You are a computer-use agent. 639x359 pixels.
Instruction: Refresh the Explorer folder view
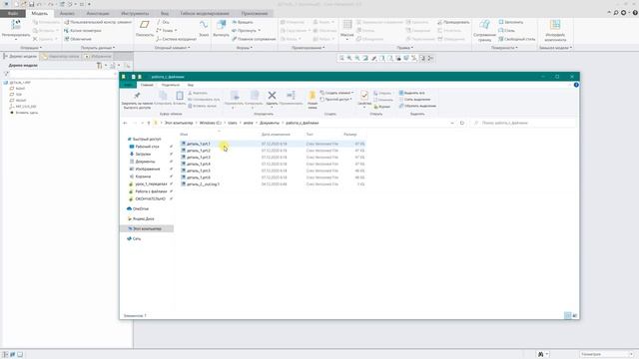[x=461, y=123]
